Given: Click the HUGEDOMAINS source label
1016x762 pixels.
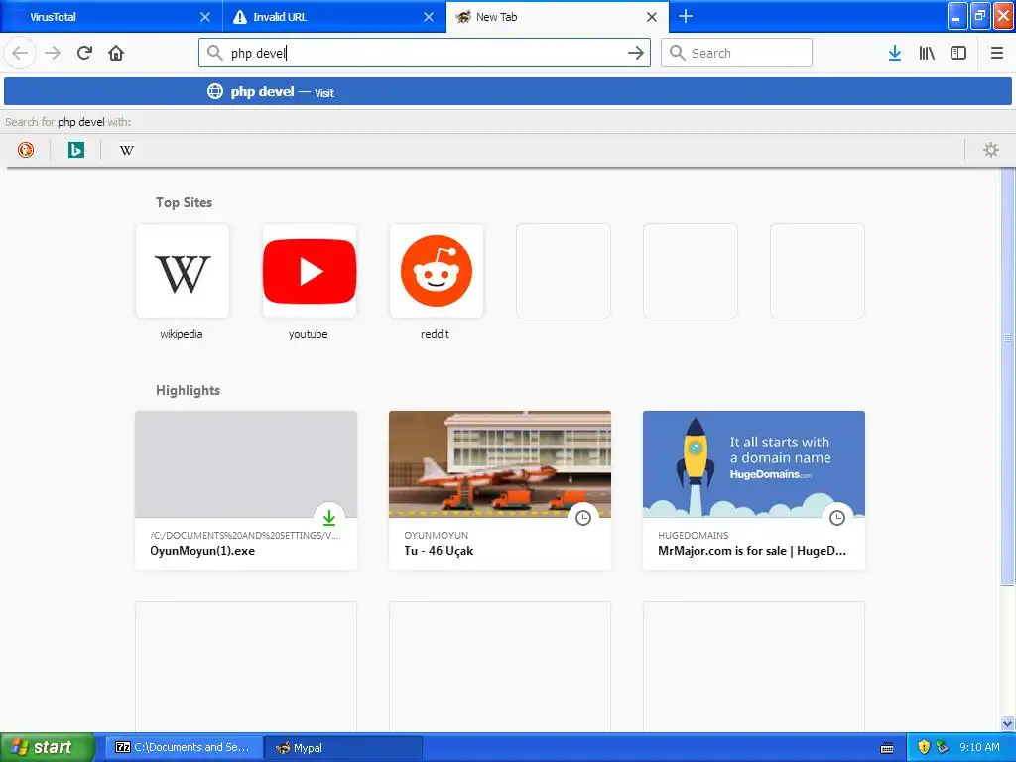Looking at the screenshot, I should [694, 535].
